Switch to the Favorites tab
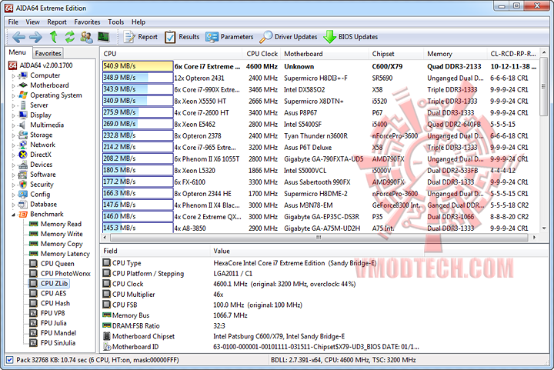This screenshot has width=554, height=370. (x=48, y=53)
